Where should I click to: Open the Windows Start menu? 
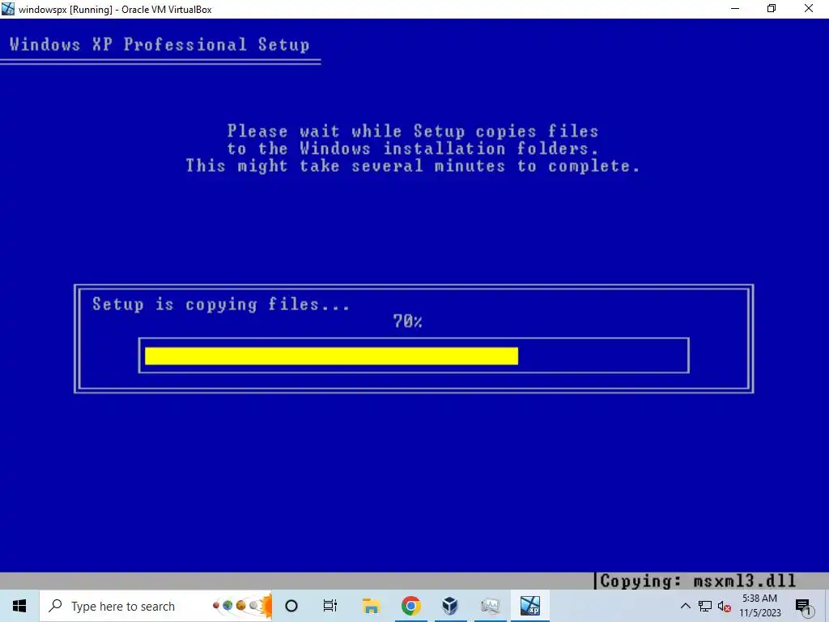tap(19, 606)
